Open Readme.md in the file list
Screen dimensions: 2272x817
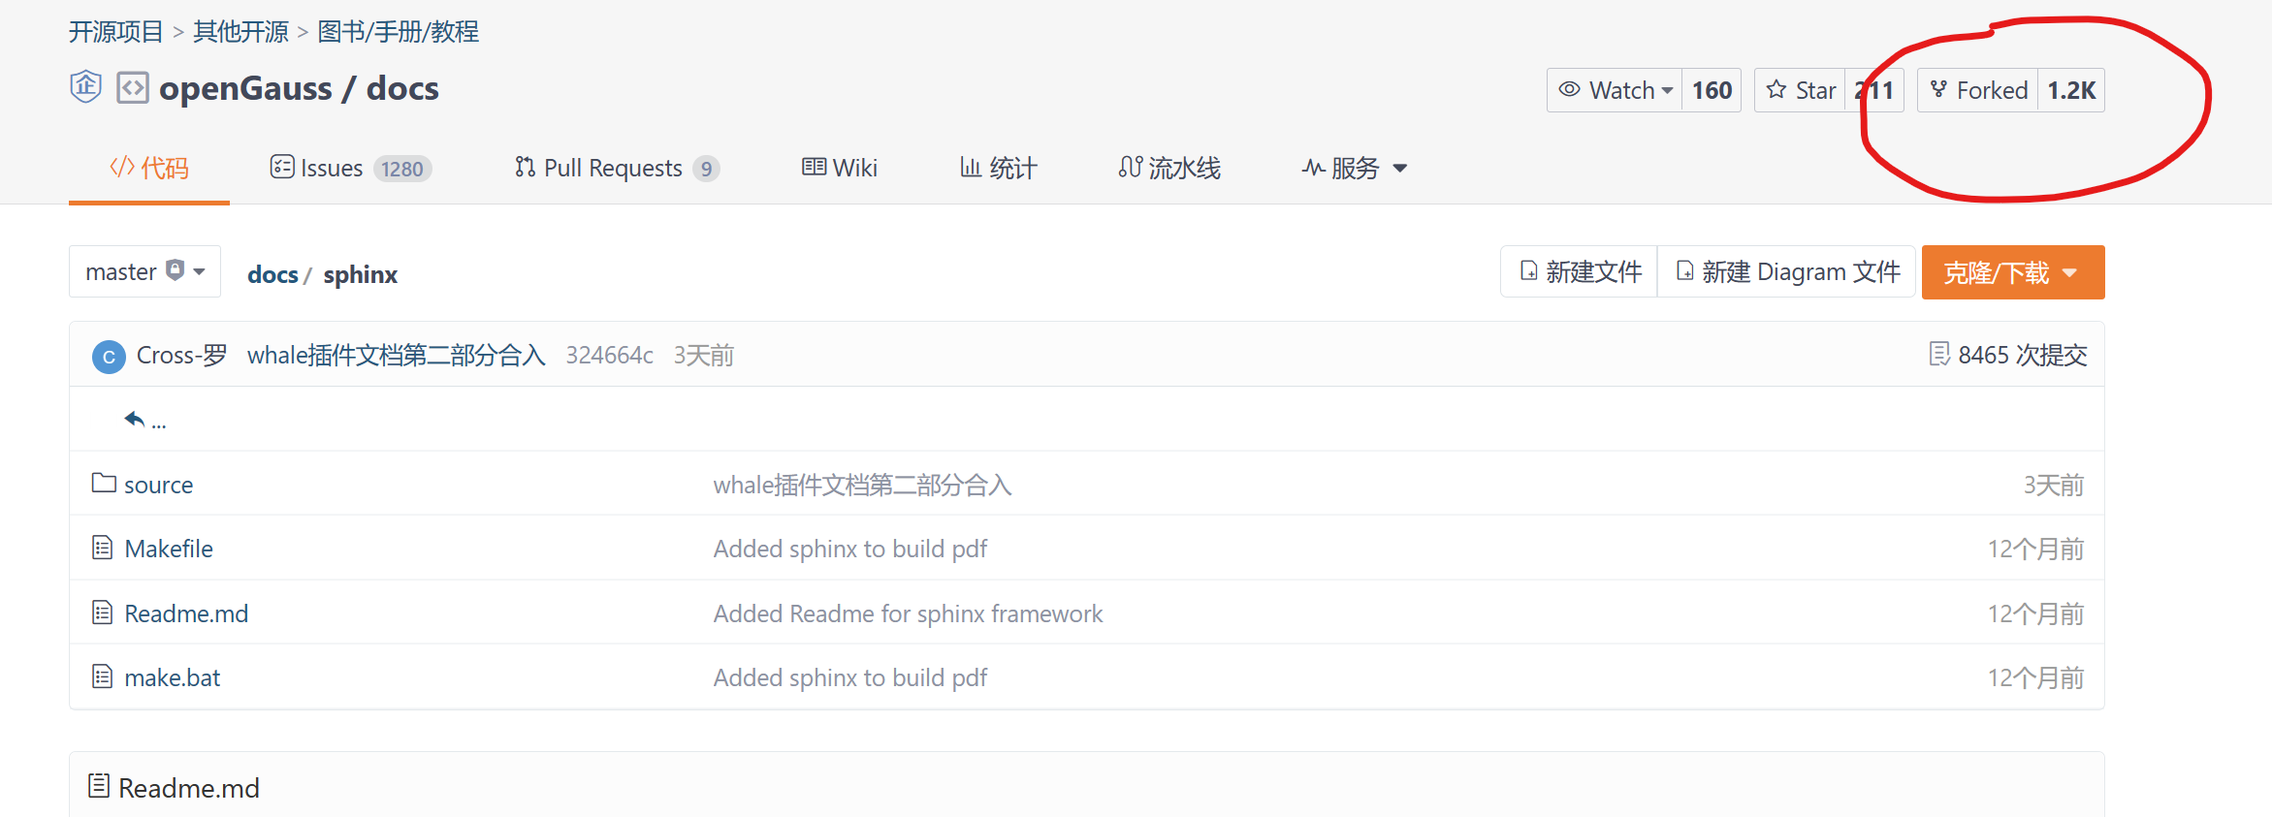tap(186, 613)
